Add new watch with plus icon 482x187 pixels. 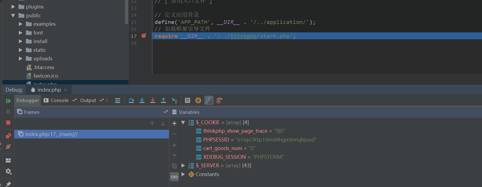point(174,123)
